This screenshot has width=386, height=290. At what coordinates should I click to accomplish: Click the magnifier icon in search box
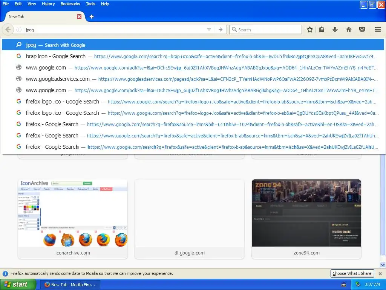pyautogui.click(x=234, y=29)
